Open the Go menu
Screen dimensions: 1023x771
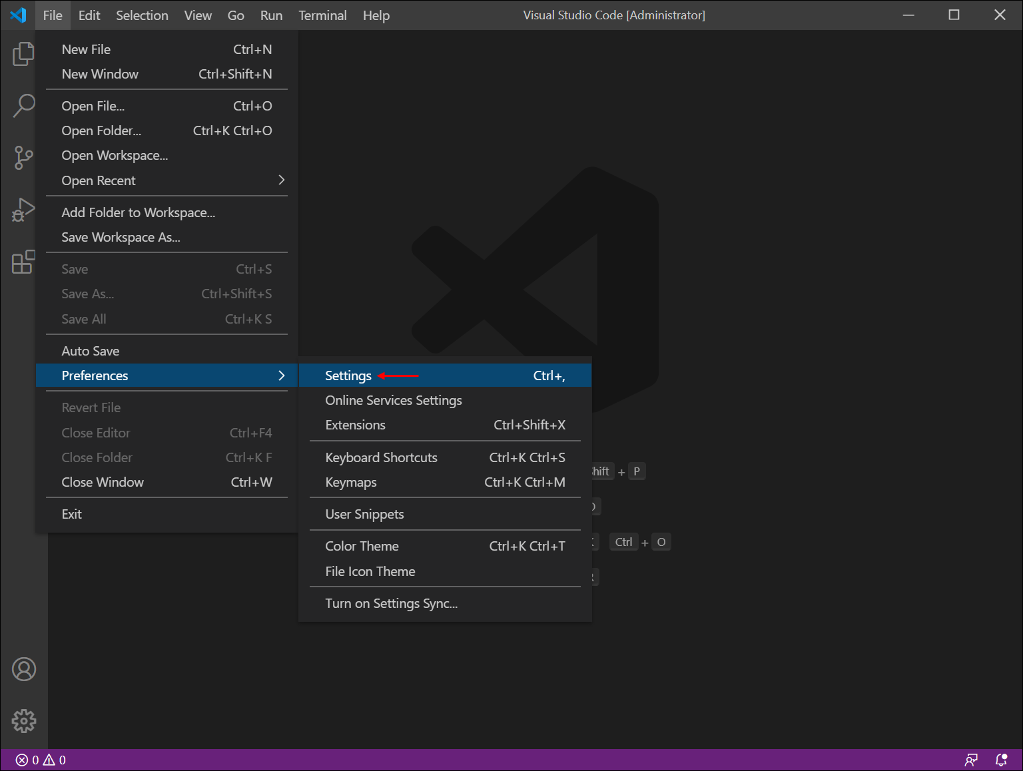(x=236, y=15)
